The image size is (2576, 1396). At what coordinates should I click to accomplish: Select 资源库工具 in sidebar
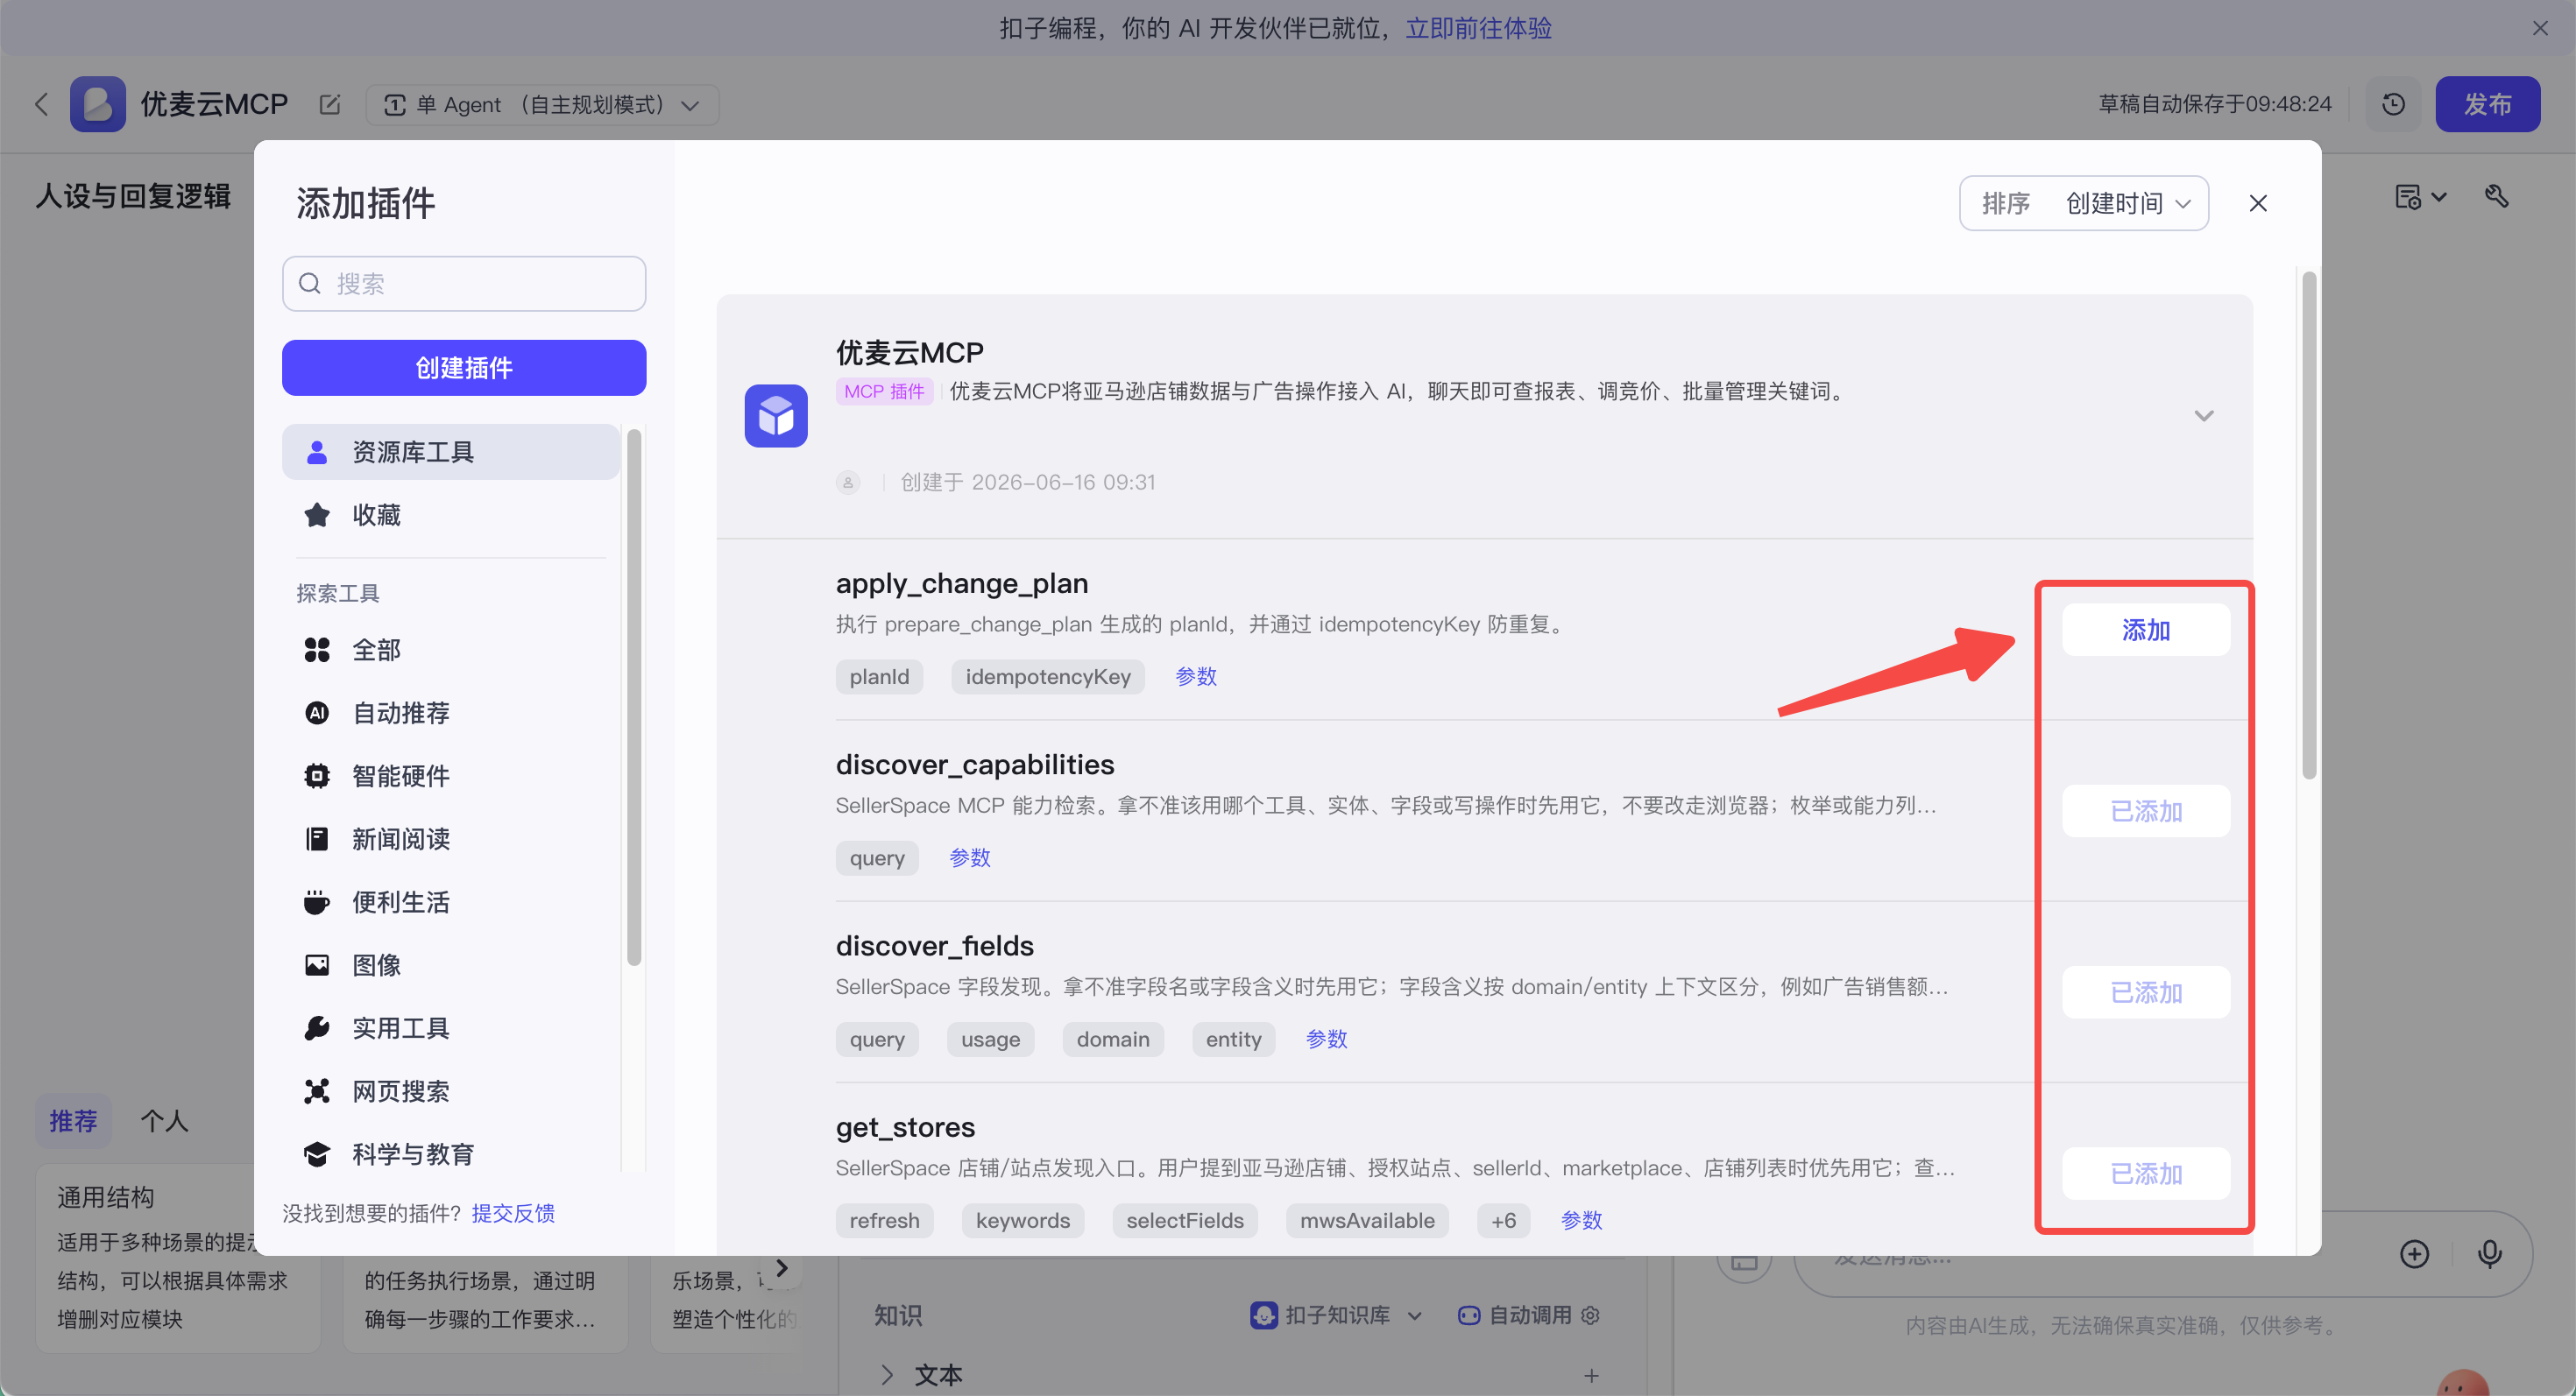451,452
